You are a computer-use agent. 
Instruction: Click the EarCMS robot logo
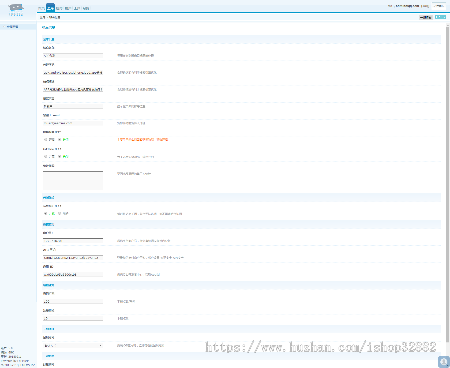click(x=16, y=10)
